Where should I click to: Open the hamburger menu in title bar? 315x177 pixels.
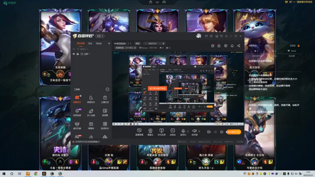coord(226,36)
